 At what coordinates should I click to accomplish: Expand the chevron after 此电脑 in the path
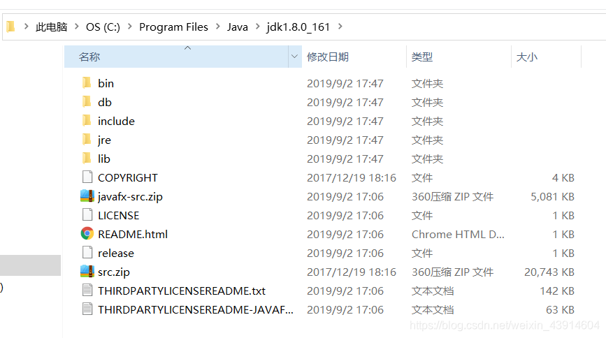click(76, 27)
